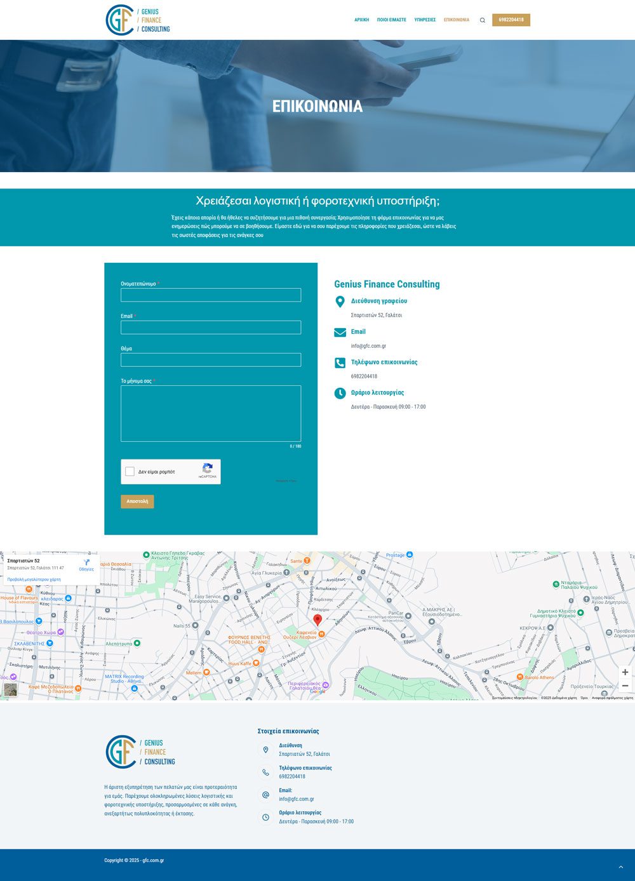Open ΠΟΙΟΙ ΕΙΜΑΣΤΕ menu item
The width and height of the screenshot is (635, 881).
[392, 20]
